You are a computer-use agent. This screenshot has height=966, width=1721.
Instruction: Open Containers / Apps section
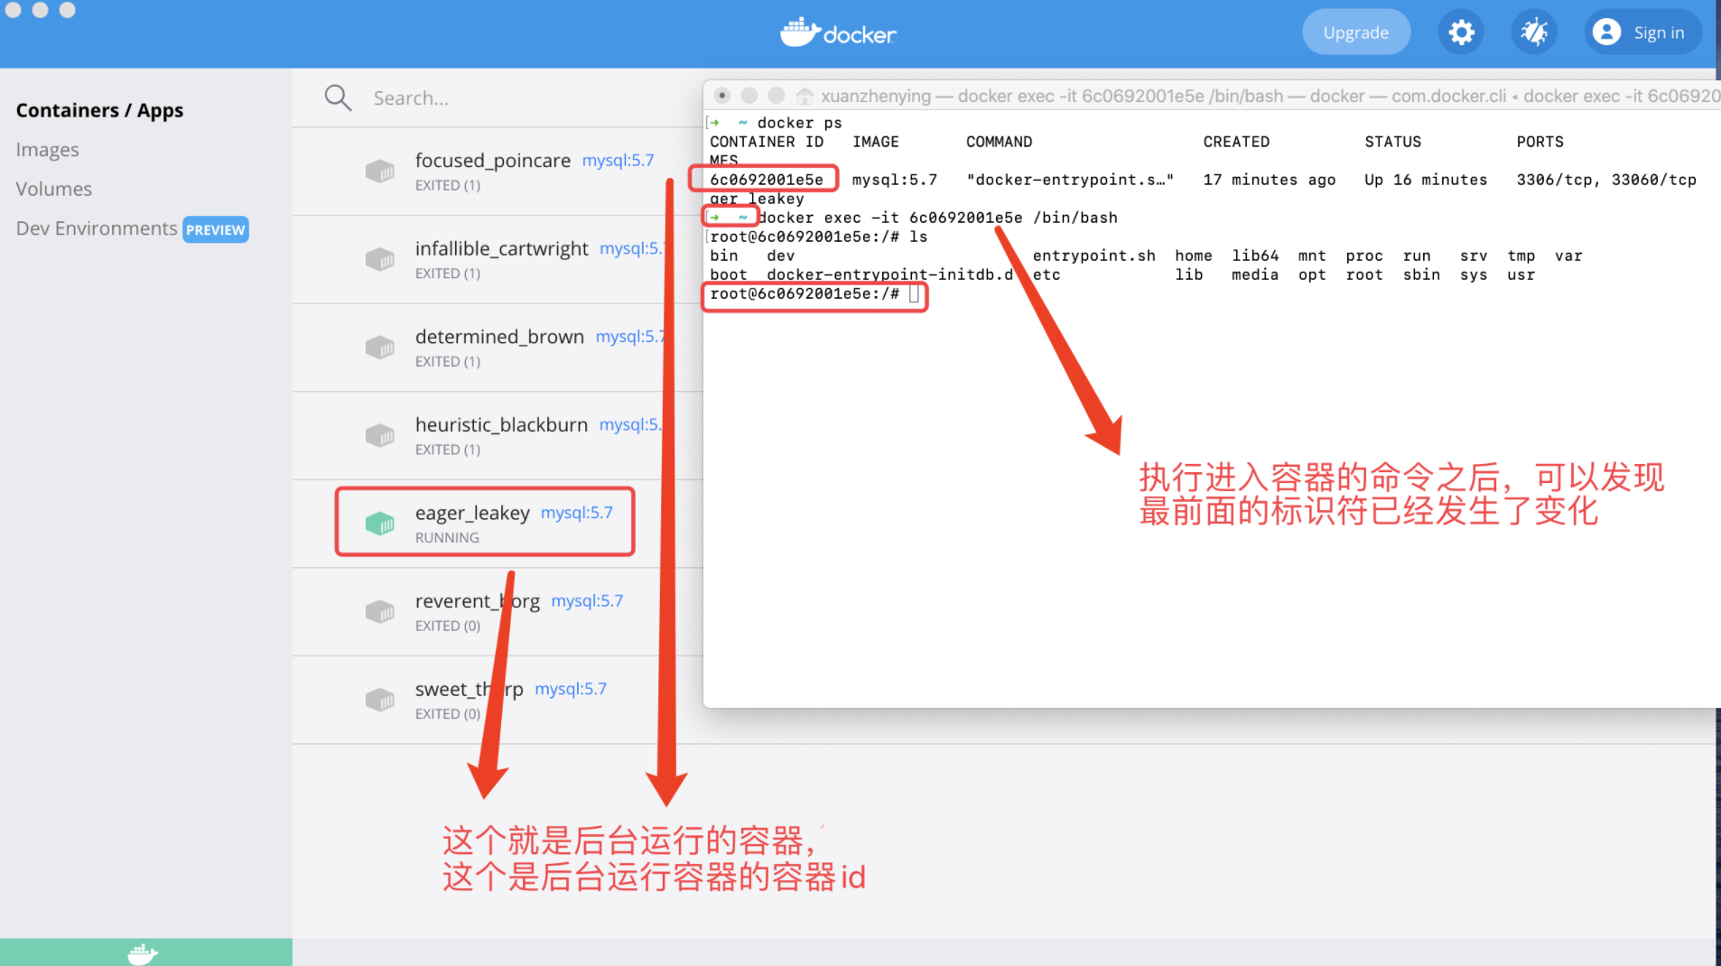point(99,110)
